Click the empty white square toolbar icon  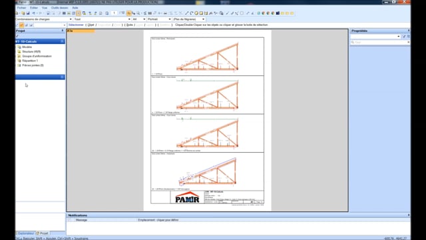(x=242, y=13)
